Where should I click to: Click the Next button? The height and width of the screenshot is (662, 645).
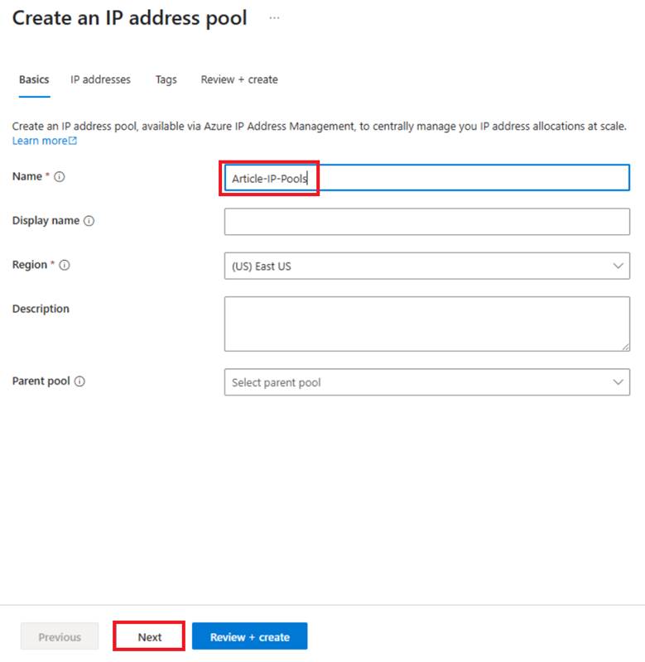[x=148, y=636]
